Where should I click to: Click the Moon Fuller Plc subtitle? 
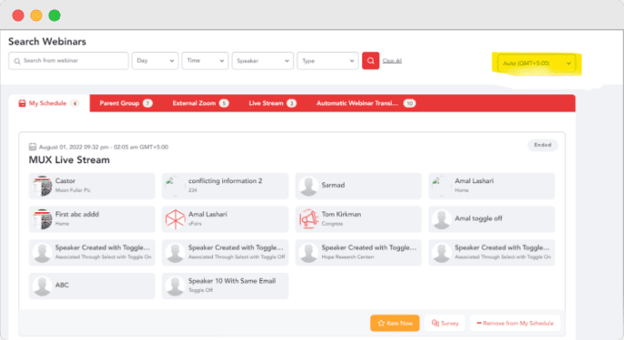(73, 190)
